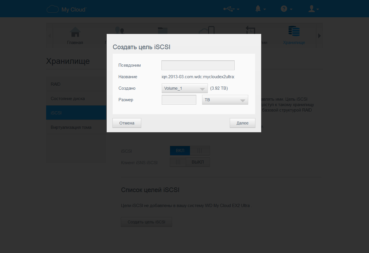Toggle the iSCSI ВКЛ switch
Image resolution: width=369 pixels, height=253 pixels.
(190, 151)
